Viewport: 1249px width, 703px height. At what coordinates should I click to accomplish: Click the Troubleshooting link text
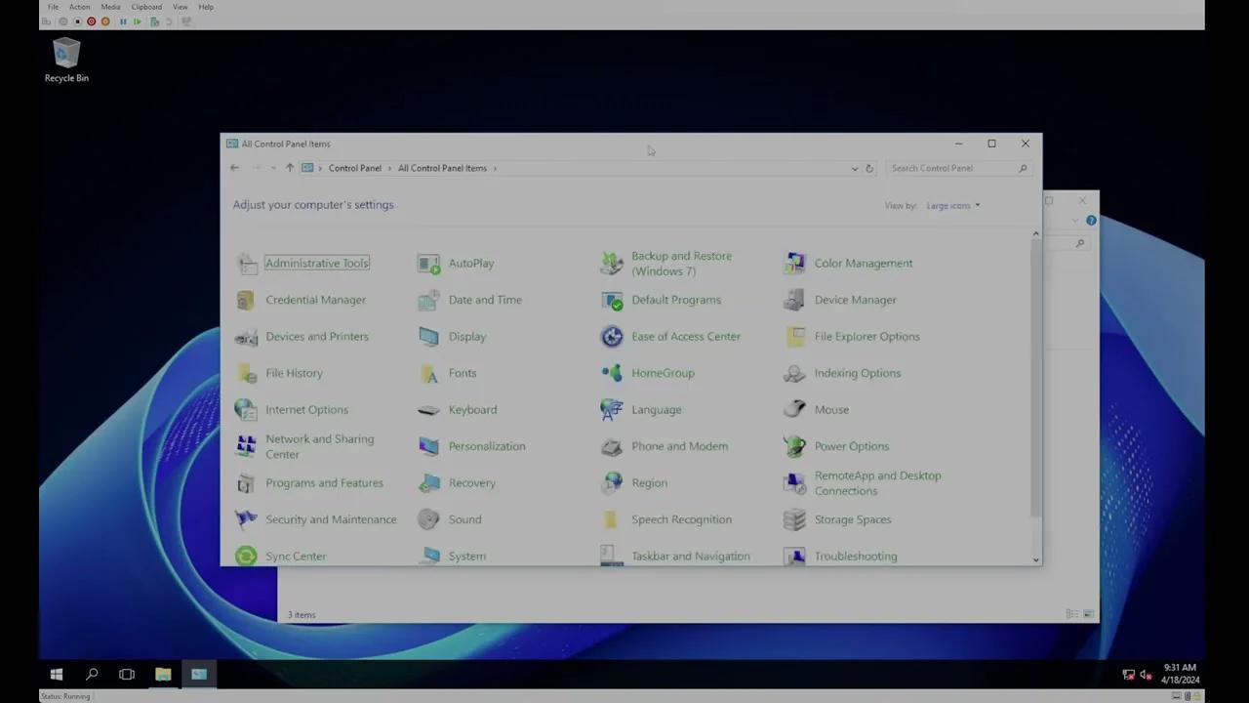click(856, 557)
